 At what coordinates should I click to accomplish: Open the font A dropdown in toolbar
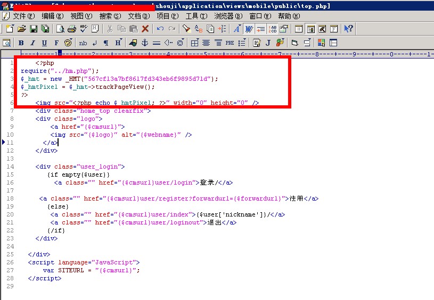(x=236, y=29)
